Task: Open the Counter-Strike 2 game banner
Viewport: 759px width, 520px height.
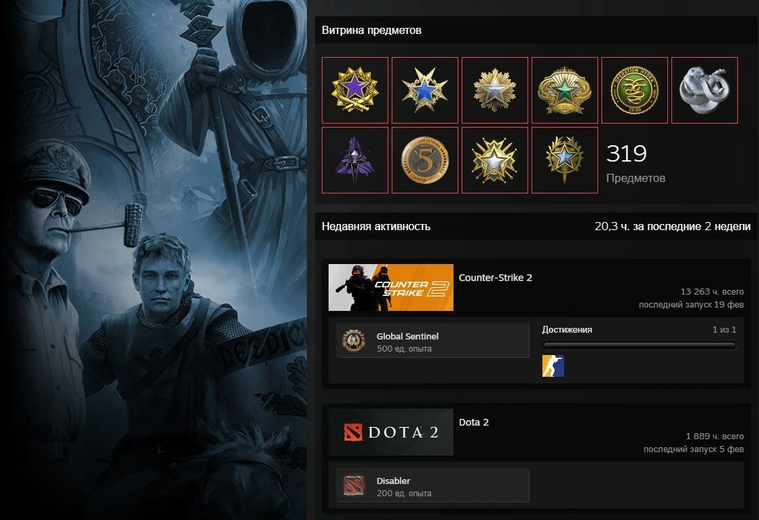Action: click(x=390, y=287)
